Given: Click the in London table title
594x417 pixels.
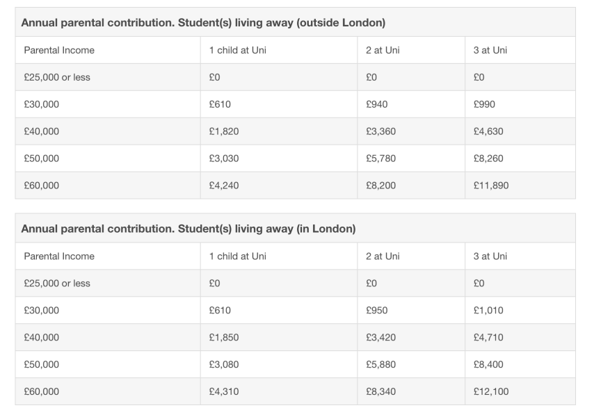Looking at the screenshot, I should [188, 229].
